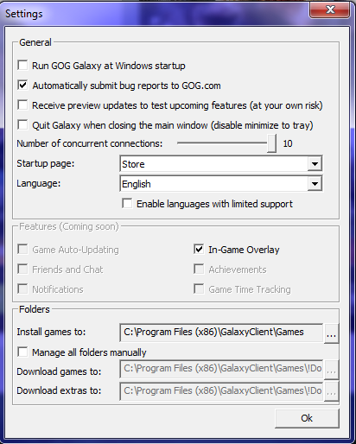Uncheck the In-Game Overlay checkbox

pyautogui.click(x=199, y=249)
